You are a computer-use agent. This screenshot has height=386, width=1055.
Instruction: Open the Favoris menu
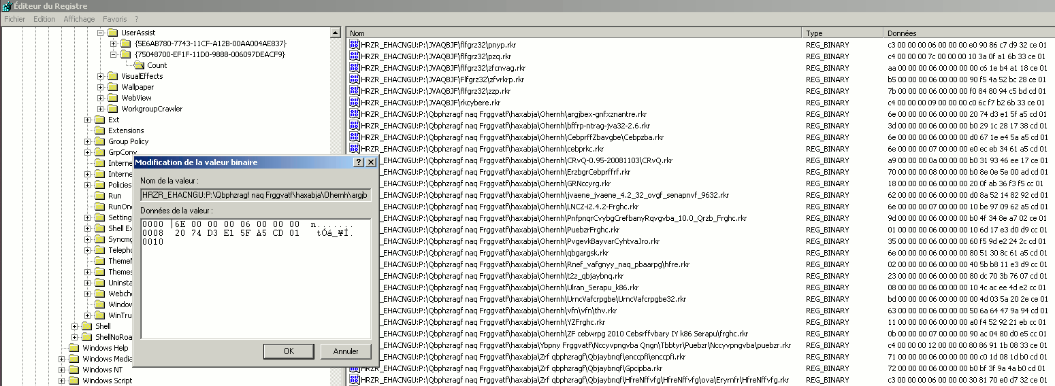coord(115,19)
